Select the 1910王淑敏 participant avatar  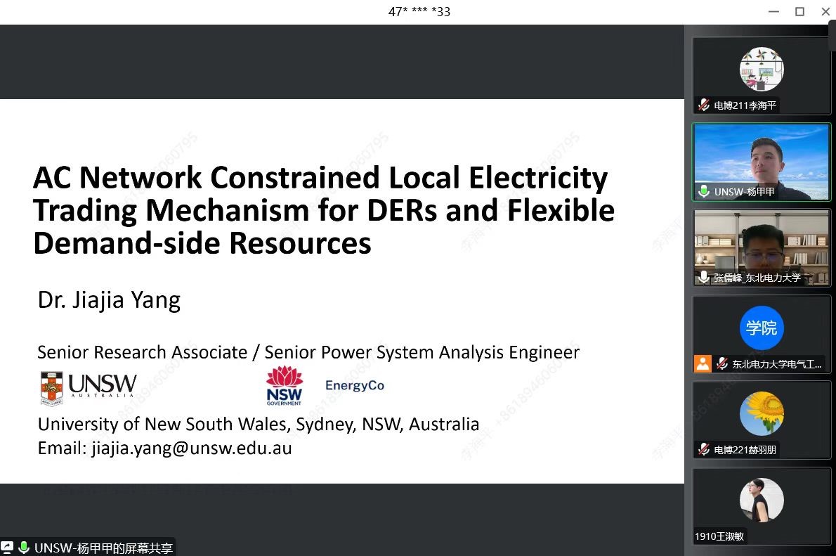pyautogui.click(x=761, y=500)
